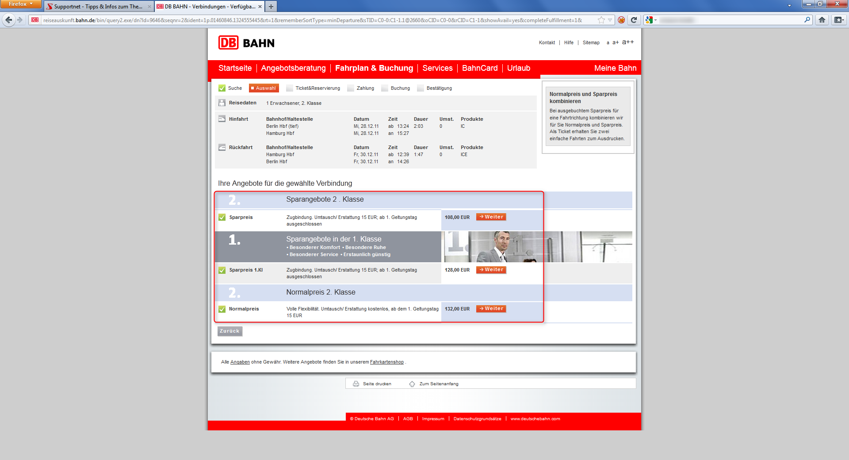Open the Sitemap link
This screenshot has width=849, height=460.
point(591,43)
